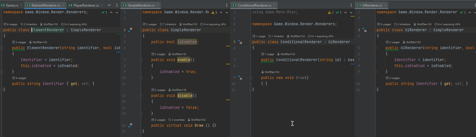The image size is (476, 137).
Task: Click inheritance gutter icon on ConditionalRenderer class line
Action: [240, 42]
